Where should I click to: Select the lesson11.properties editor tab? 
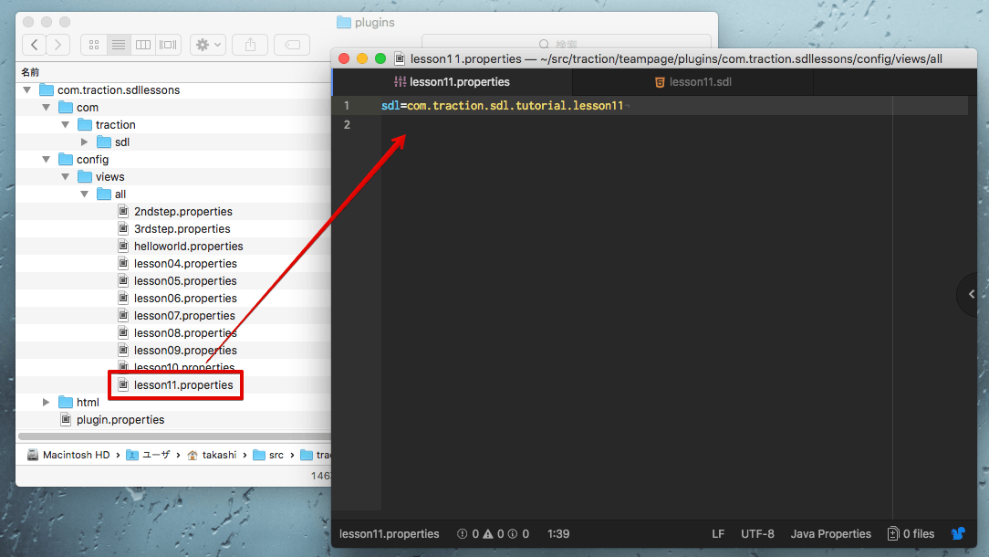point(452,82)
